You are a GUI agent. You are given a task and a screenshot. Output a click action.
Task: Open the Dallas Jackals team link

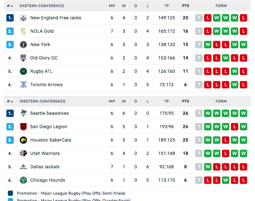pos(45,167)
